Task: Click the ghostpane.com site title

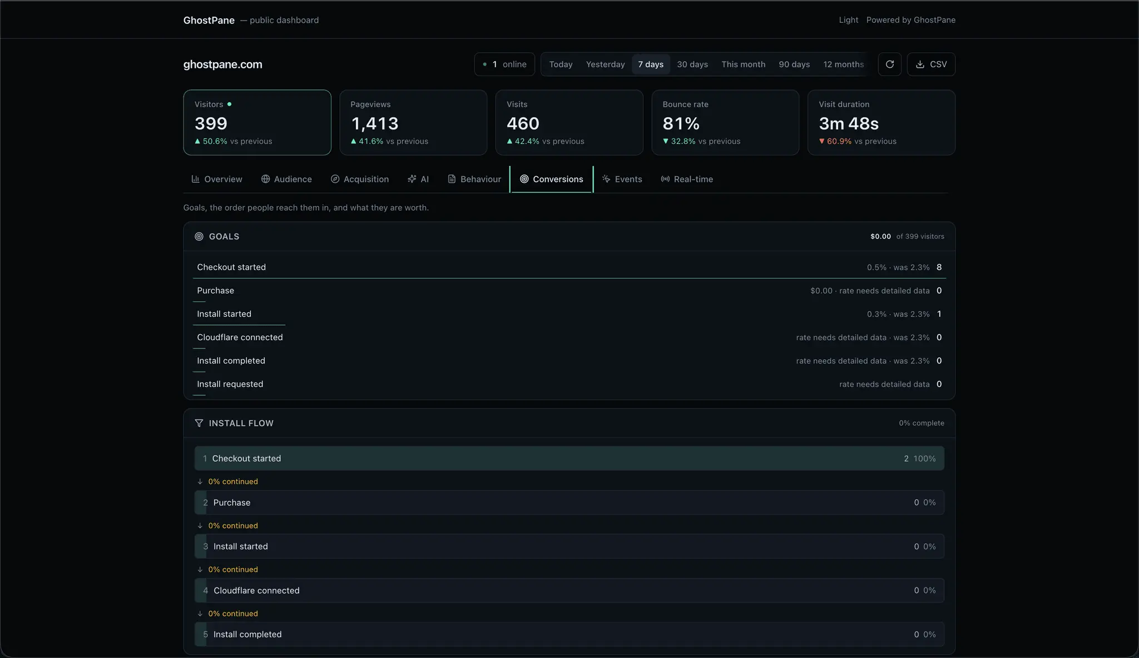Action: coord(223,64)
